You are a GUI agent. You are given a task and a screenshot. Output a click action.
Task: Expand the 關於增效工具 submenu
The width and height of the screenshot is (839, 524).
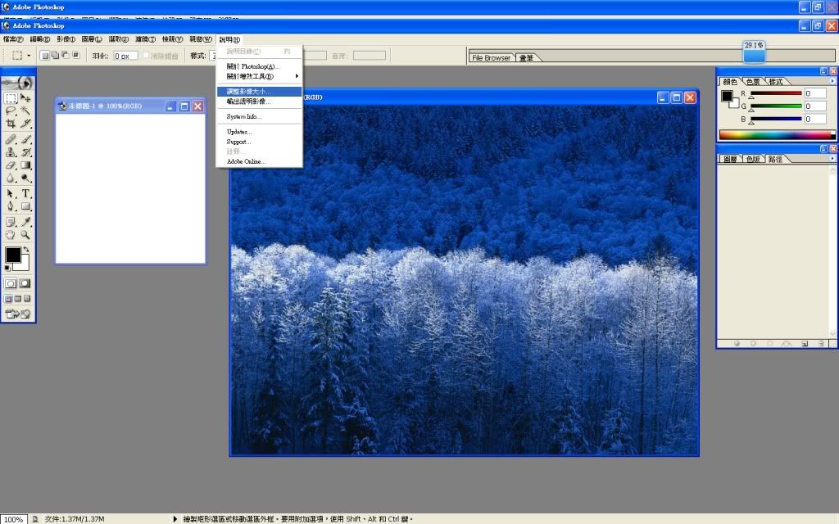coord(261,76)
